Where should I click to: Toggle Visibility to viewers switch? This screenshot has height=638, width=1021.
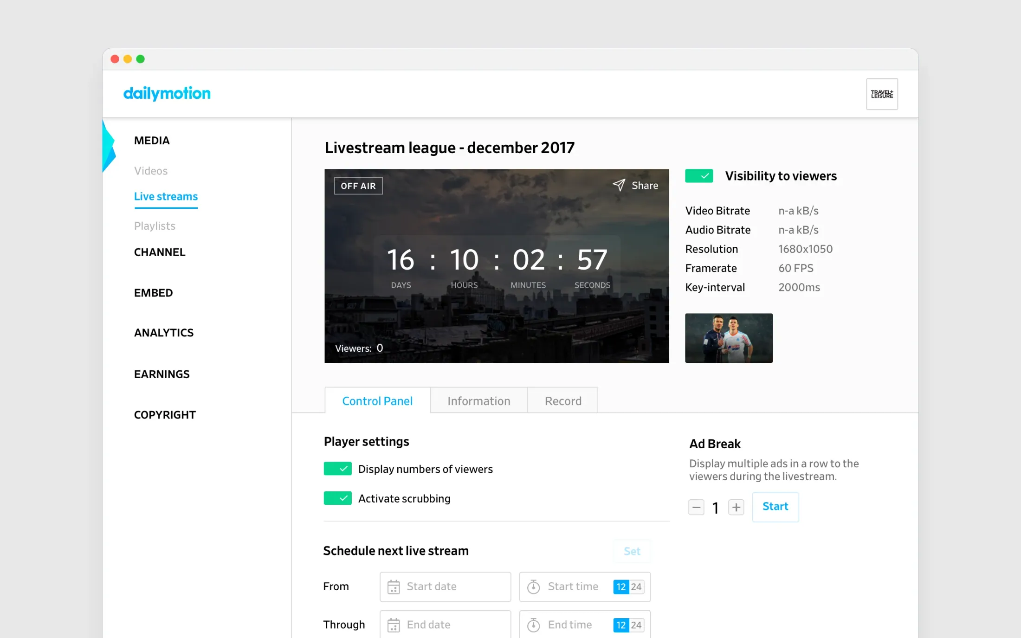[x=699, y=176]
